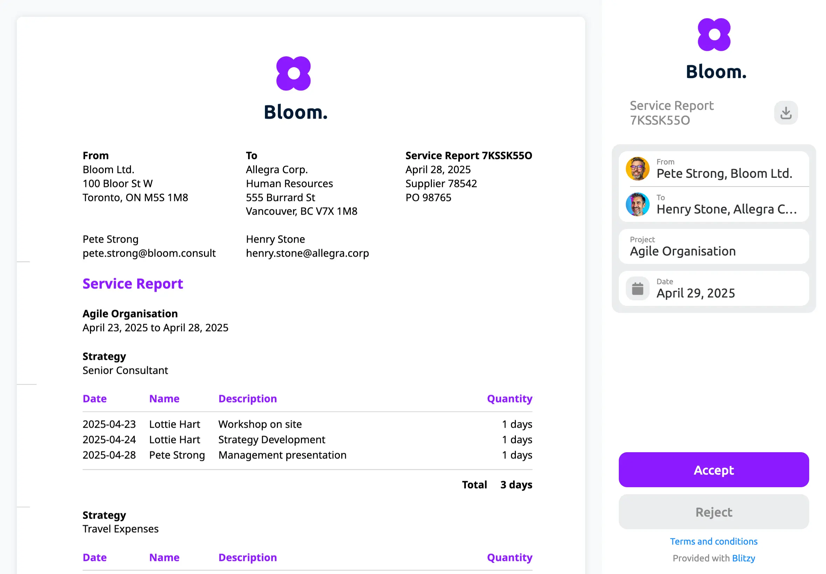Click the Total 3 days value
The image size is (826, 574).
516,485
